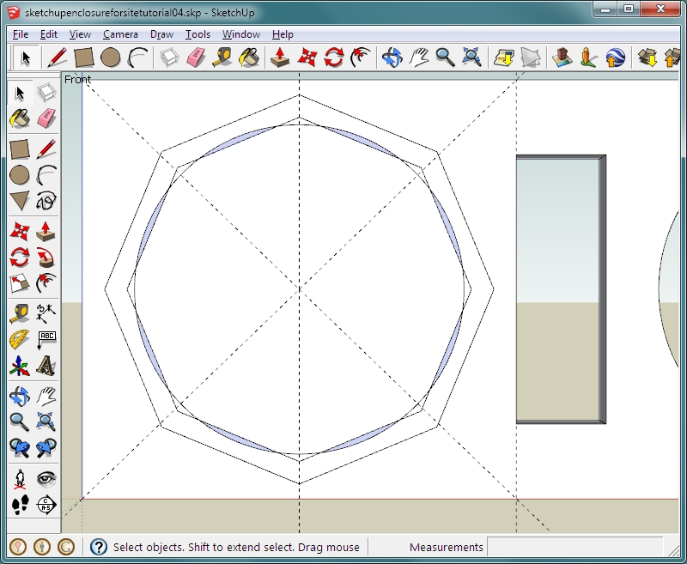Choose the Circle tool in top toolbar
The image size is (687, 564).
(110, 58)
